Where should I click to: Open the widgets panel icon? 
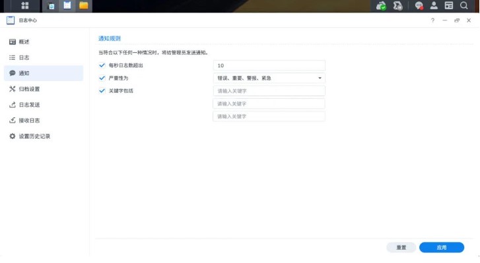coord(449,5)
